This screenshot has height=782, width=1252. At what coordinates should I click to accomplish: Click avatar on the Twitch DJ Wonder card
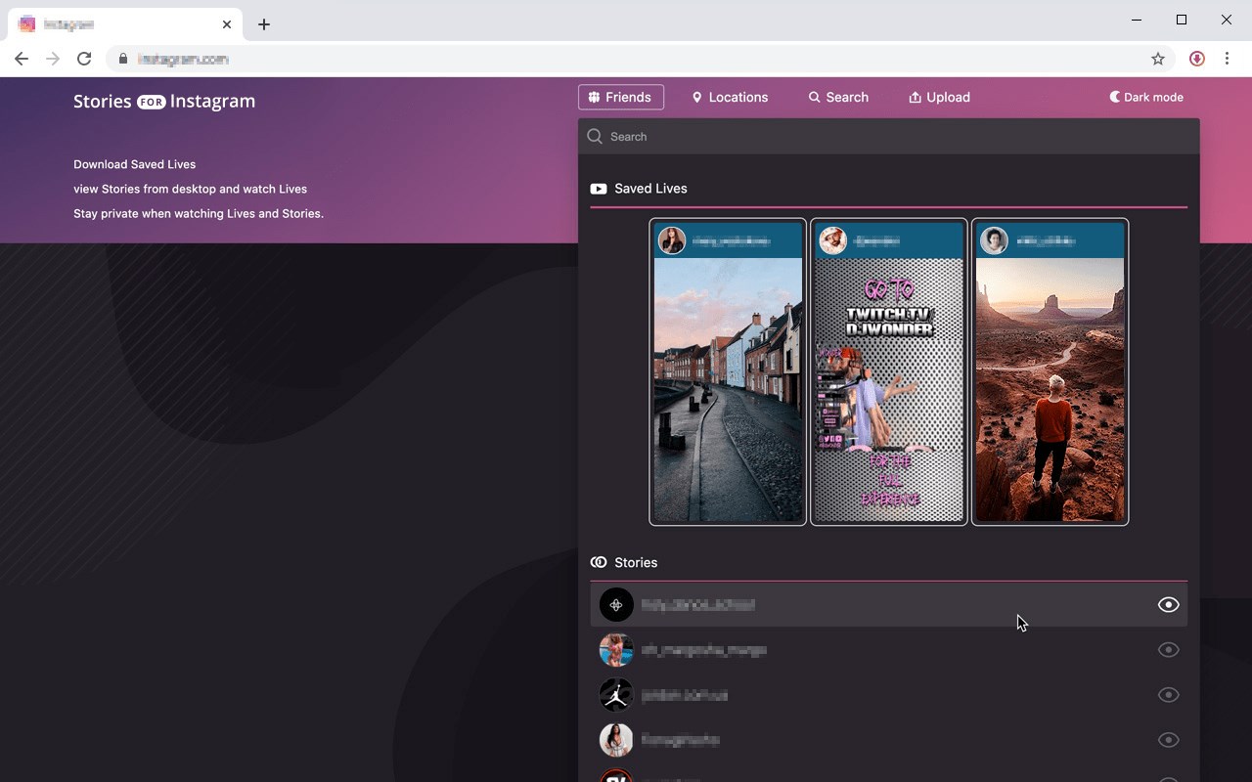[832, 240]
